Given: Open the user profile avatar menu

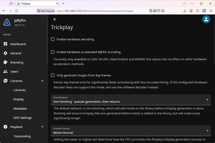Looking at the screenshot, I should [x=206, y=19].
